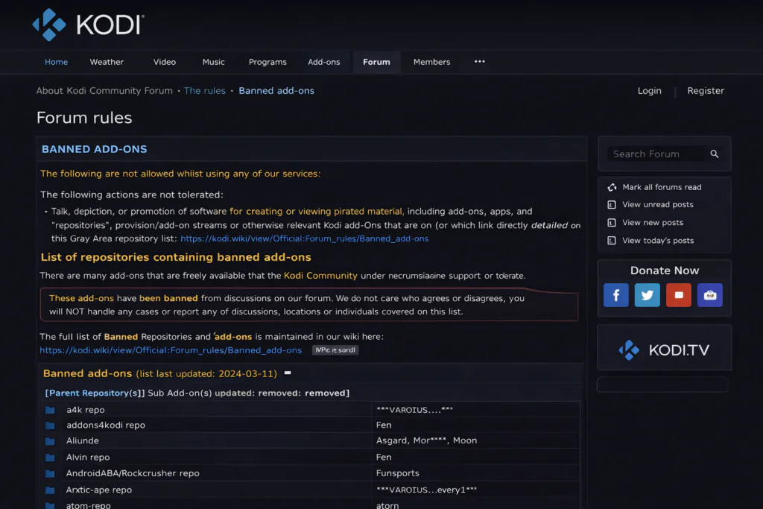The image size is (763, 509).
Task: Click in the Search Forum field
Action: (x=656, y=154)
